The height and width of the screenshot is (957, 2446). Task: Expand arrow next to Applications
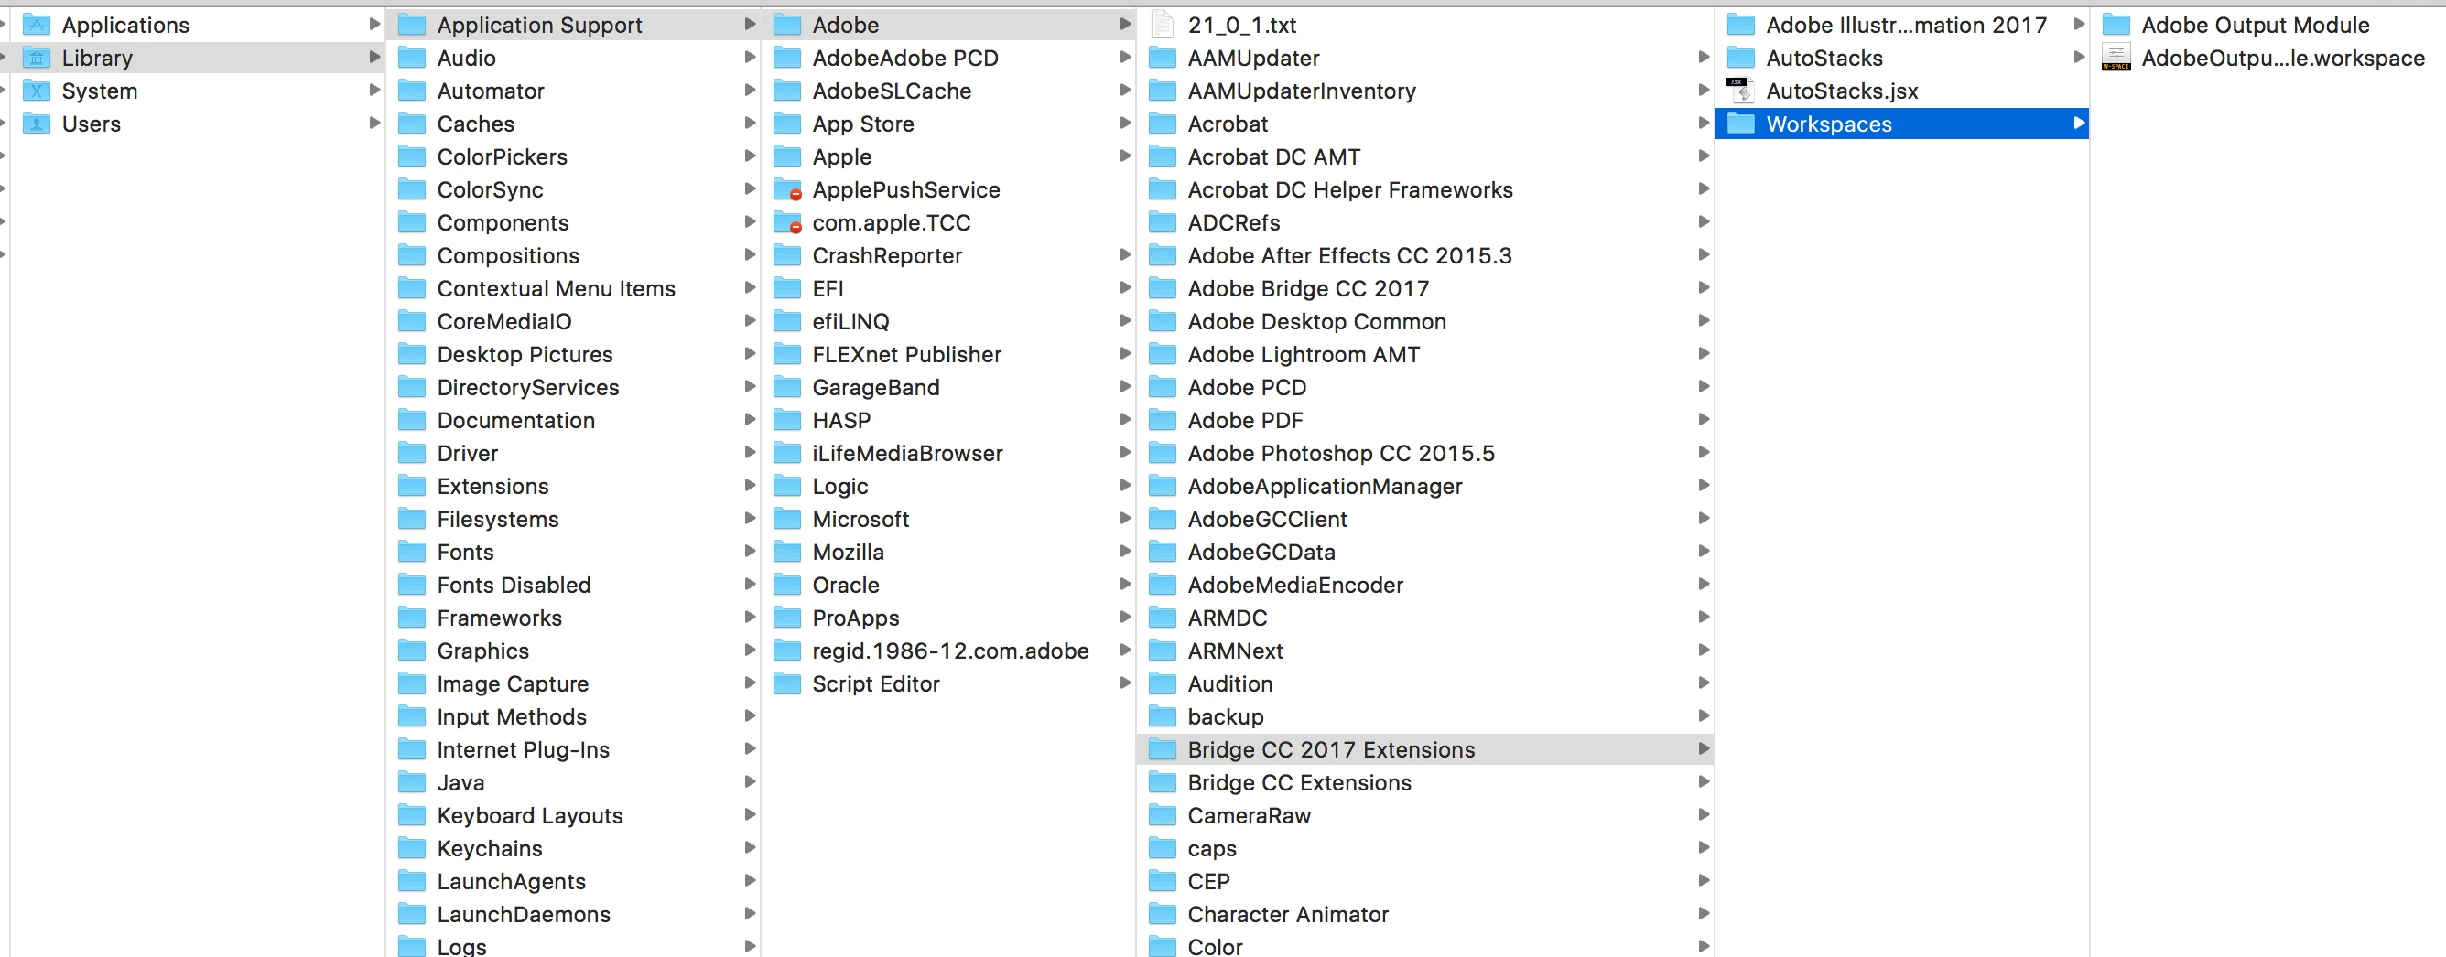pyautogui.click(x=374, y=24)
